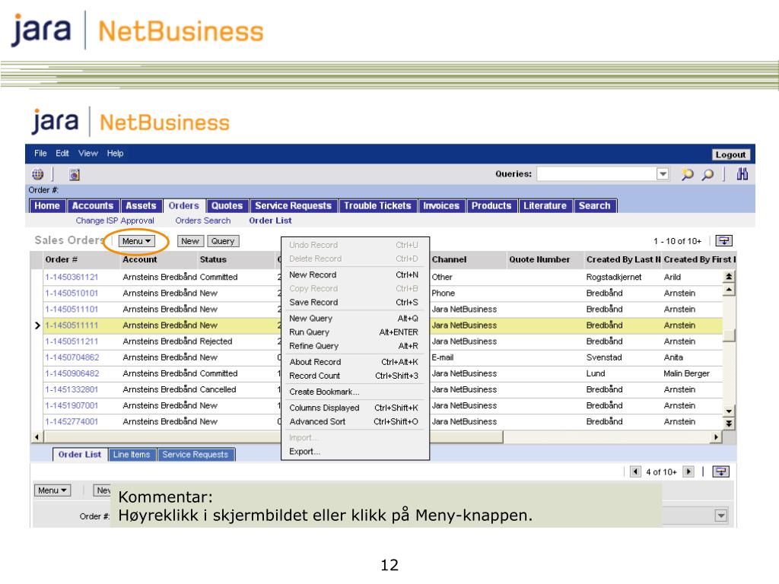Image resolution: width=779 pixels, height=584 pixels.
Task: Open order link 1-1450361121
Action: point(72,277)
